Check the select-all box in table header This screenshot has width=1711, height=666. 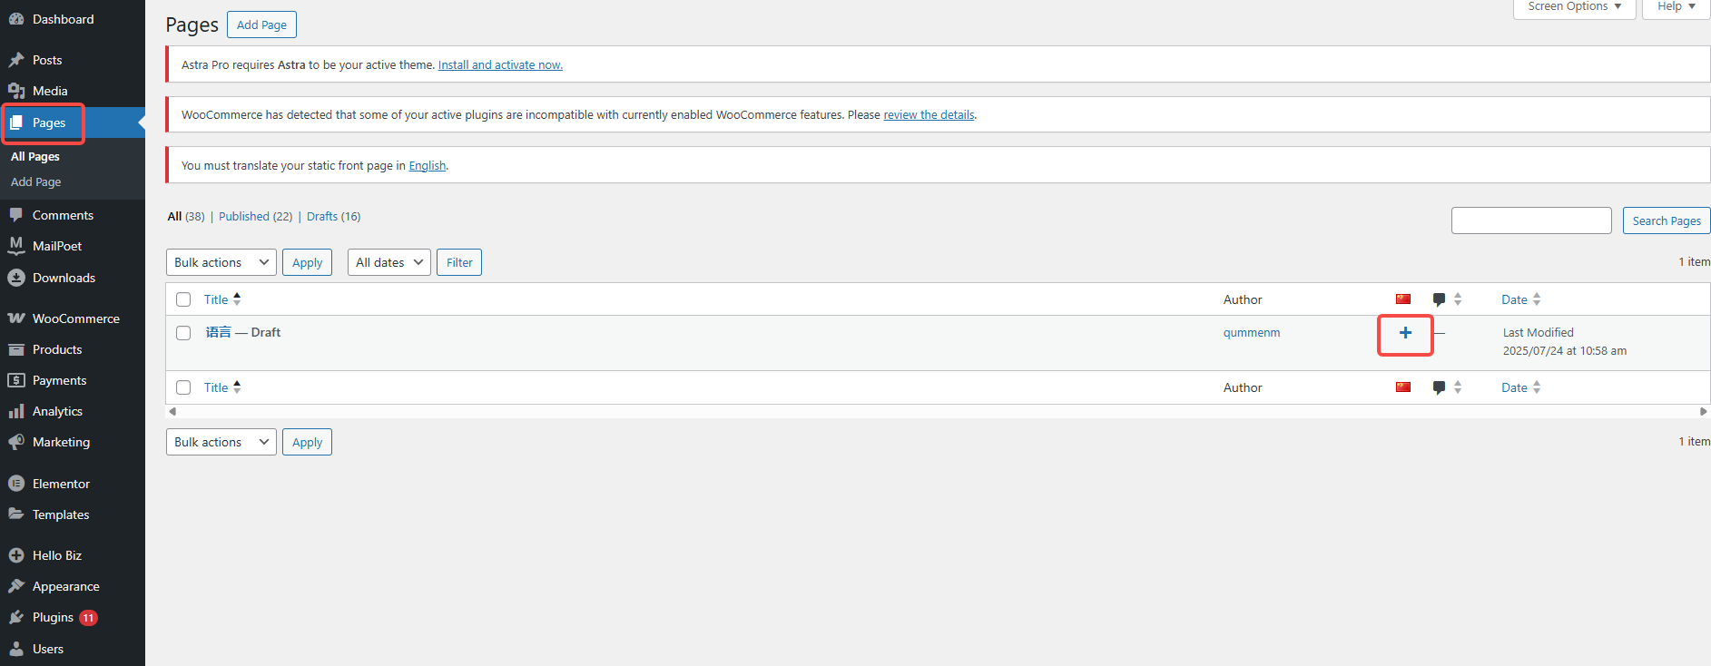[x=183, y=299]
